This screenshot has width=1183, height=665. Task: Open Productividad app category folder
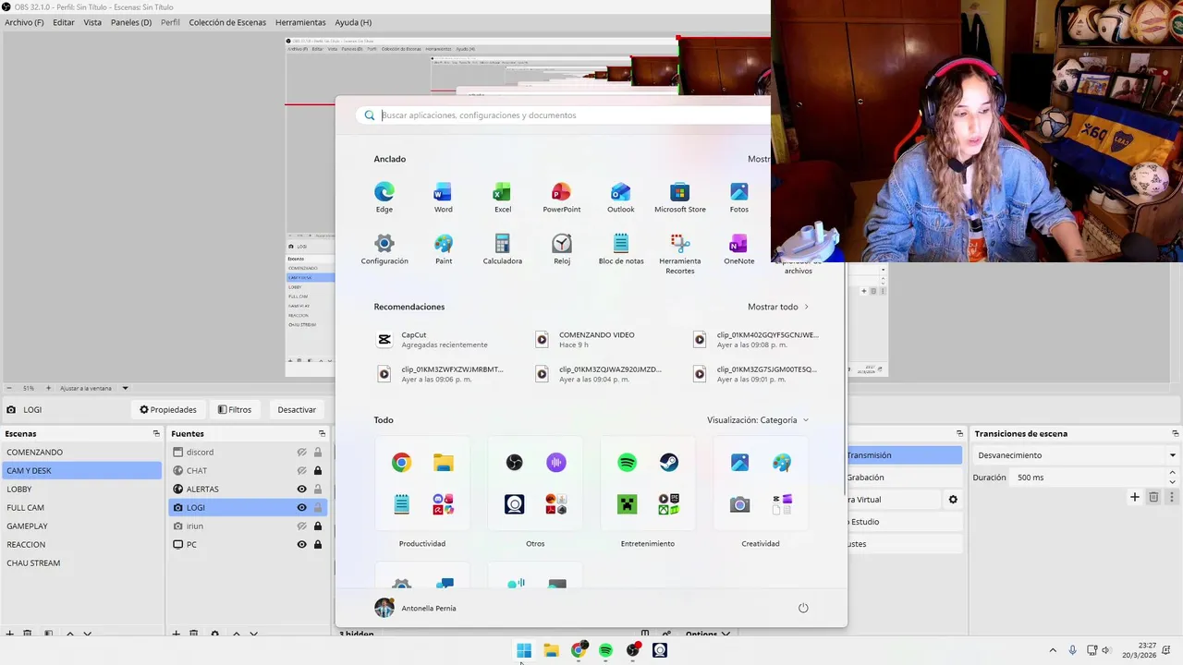[422, 483]
